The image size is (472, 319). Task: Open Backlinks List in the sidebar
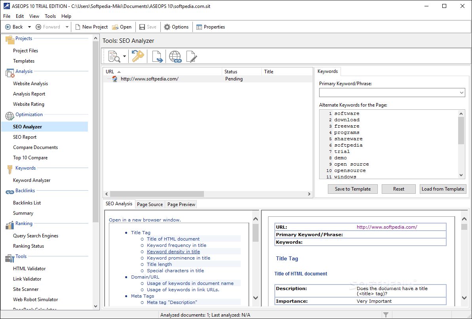pos(27,203)
